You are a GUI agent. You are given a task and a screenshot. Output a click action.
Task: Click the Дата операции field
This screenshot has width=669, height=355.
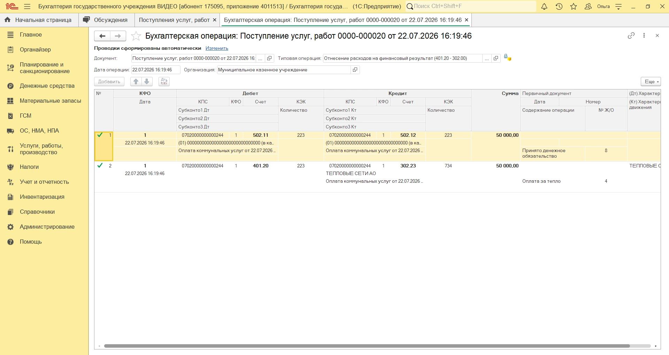tap(155, 70)
